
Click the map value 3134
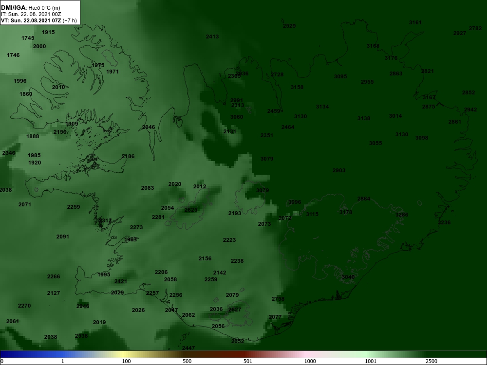(322, 107)
